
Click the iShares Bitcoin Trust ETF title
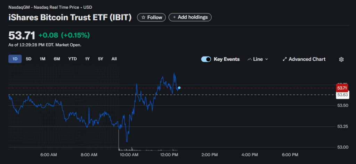click(x=70, y=17)
